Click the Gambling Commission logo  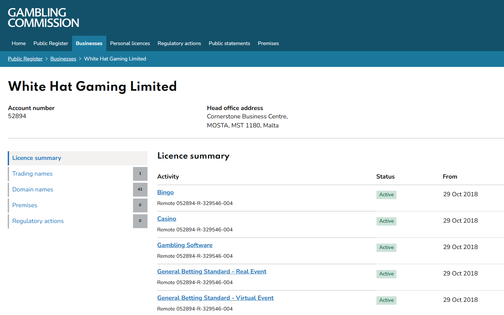coord(43,18)
